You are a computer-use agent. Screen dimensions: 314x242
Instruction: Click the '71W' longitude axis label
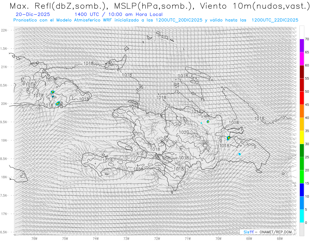[x=188, y=239]
